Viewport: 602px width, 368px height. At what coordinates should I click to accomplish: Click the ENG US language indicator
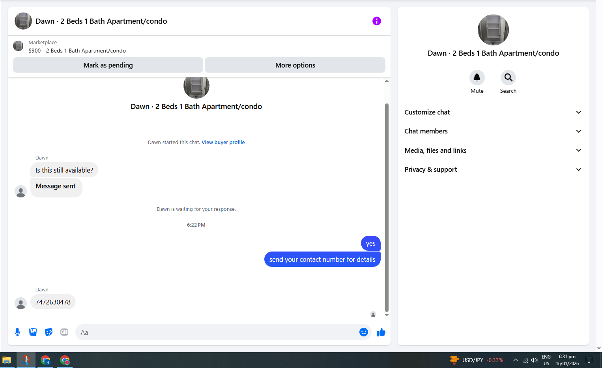(x=546, y=360)
